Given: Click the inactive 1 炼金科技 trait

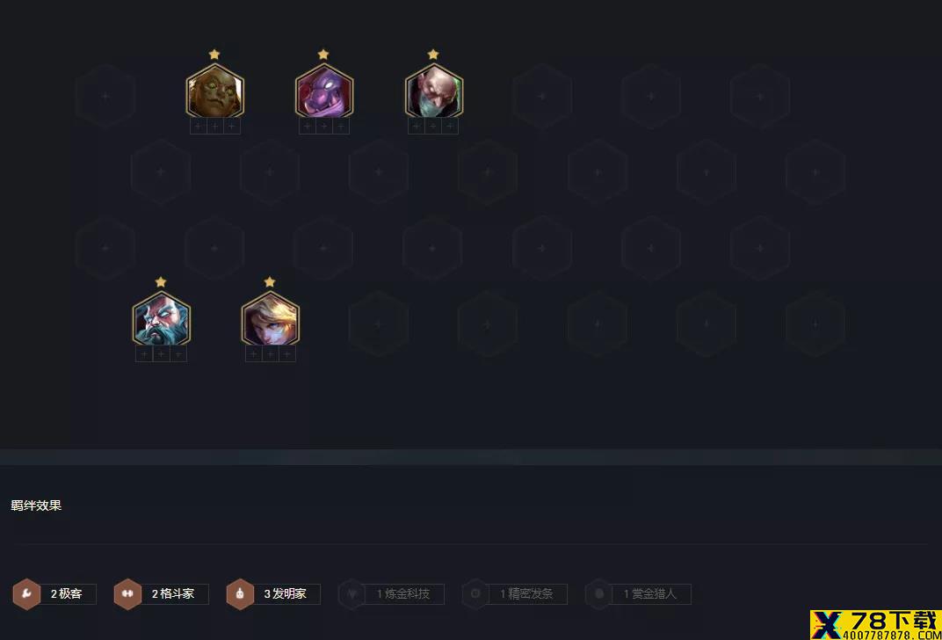Looking at the screenshot, I should click(392, 593).
